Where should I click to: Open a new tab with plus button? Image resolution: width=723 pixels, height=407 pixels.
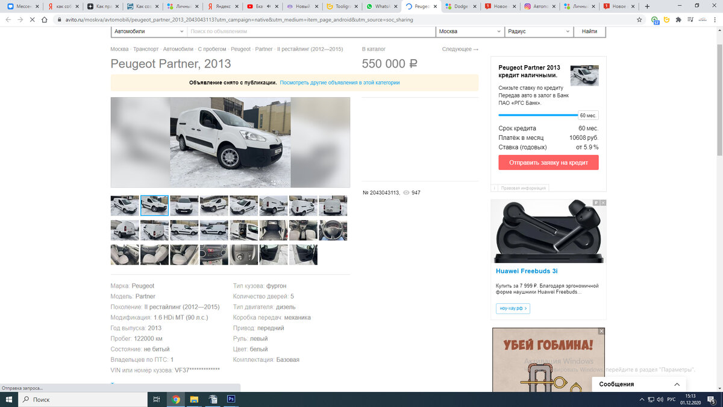pyautogui.click(x=647, y=6)
